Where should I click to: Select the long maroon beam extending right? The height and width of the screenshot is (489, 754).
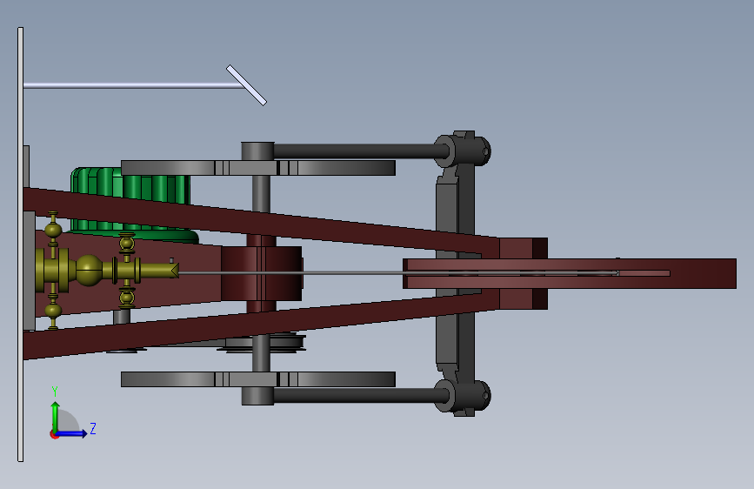coord(570,273)
